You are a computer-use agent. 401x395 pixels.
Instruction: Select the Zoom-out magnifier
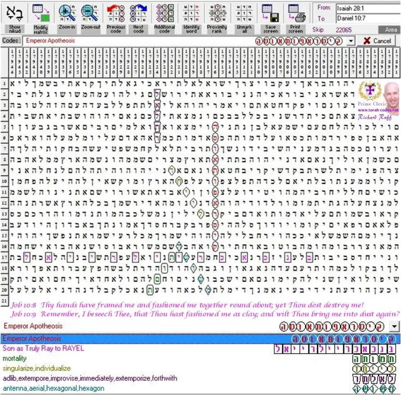tap(90, 13)
